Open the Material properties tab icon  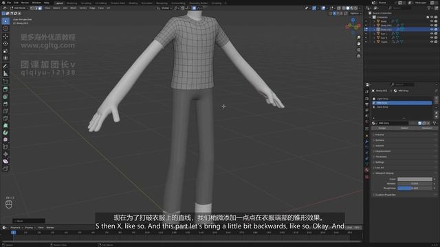pyautogui.click(x=366, y=170)
